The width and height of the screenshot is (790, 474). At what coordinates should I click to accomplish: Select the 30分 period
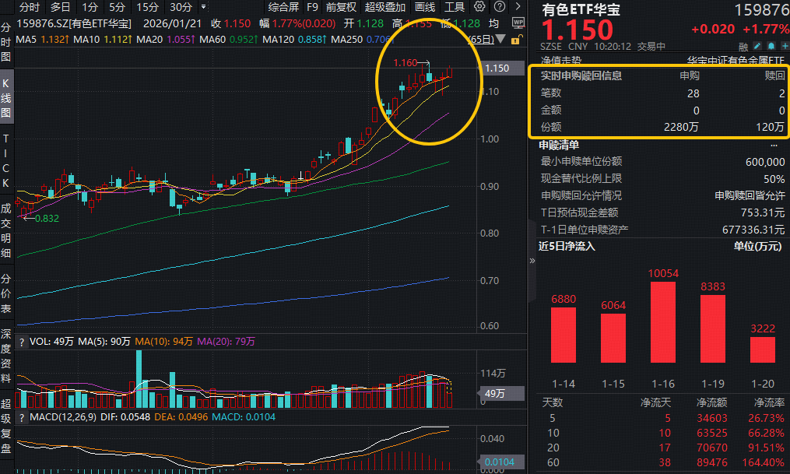tap(181, 7)
